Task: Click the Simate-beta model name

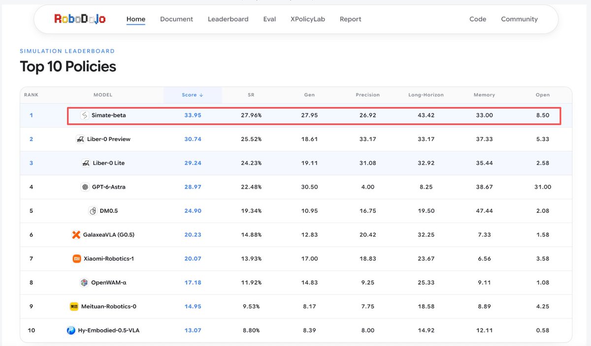Action: click(108, 115)
